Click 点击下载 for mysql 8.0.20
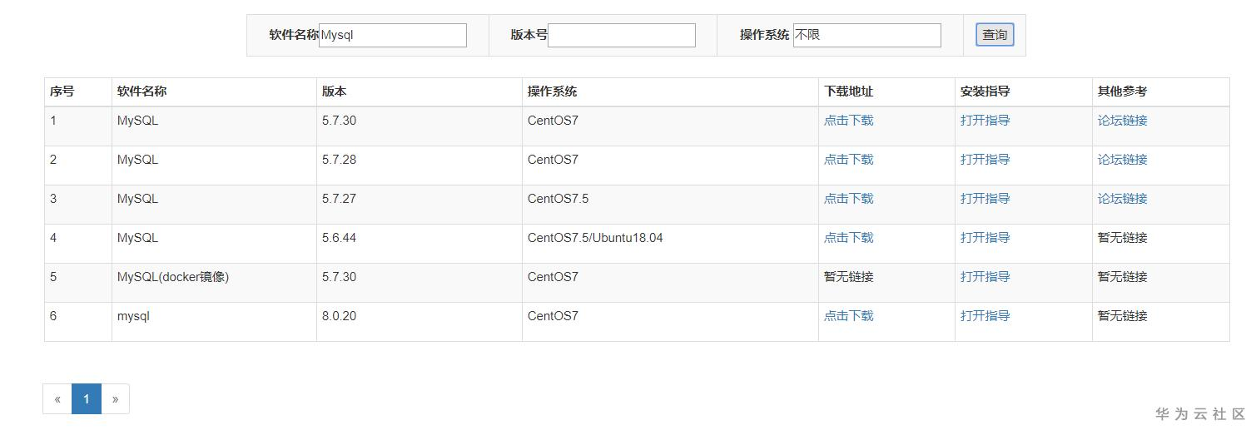 click(849, 316)
